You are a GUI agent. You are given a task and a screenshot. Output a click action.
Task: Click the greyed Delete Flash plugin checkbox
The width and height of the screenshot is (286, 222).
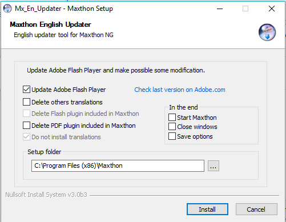coord(26,114)
